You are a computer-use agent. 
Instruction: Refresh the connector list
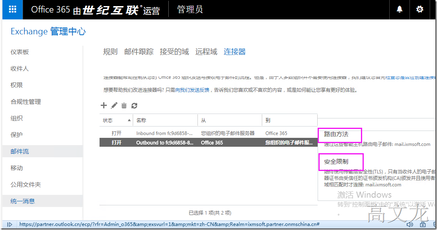(134, 106)
